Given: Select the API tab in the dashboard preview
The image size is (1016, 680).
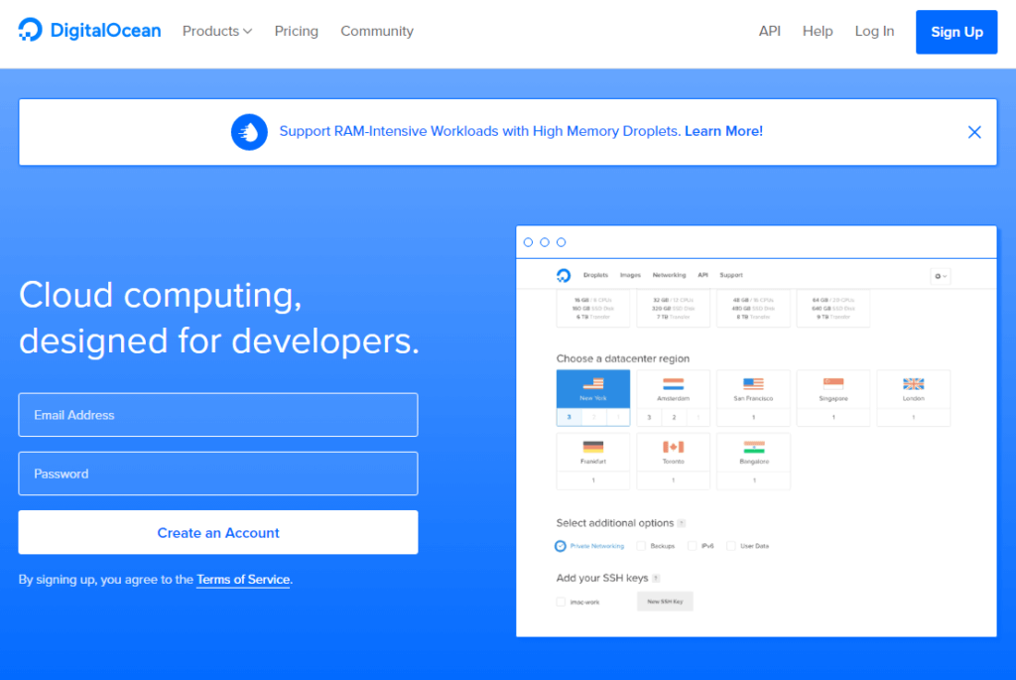Looking at the screenshot, I should click(703, 276).
